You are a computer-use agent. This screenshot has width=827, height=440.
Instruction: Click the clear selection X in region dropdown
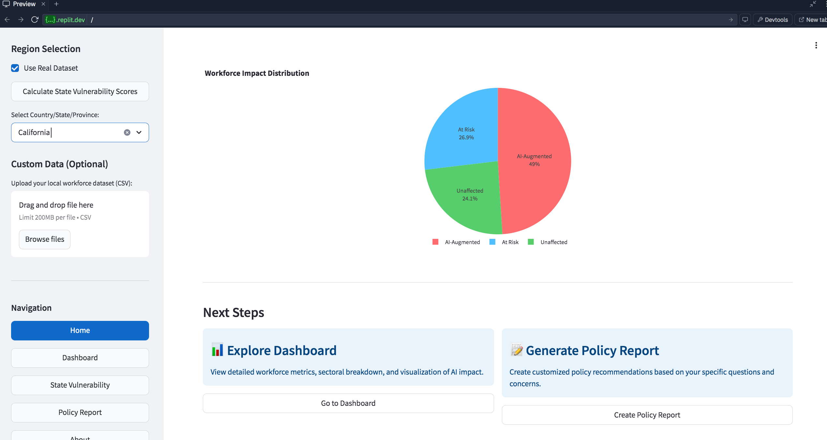127,132
